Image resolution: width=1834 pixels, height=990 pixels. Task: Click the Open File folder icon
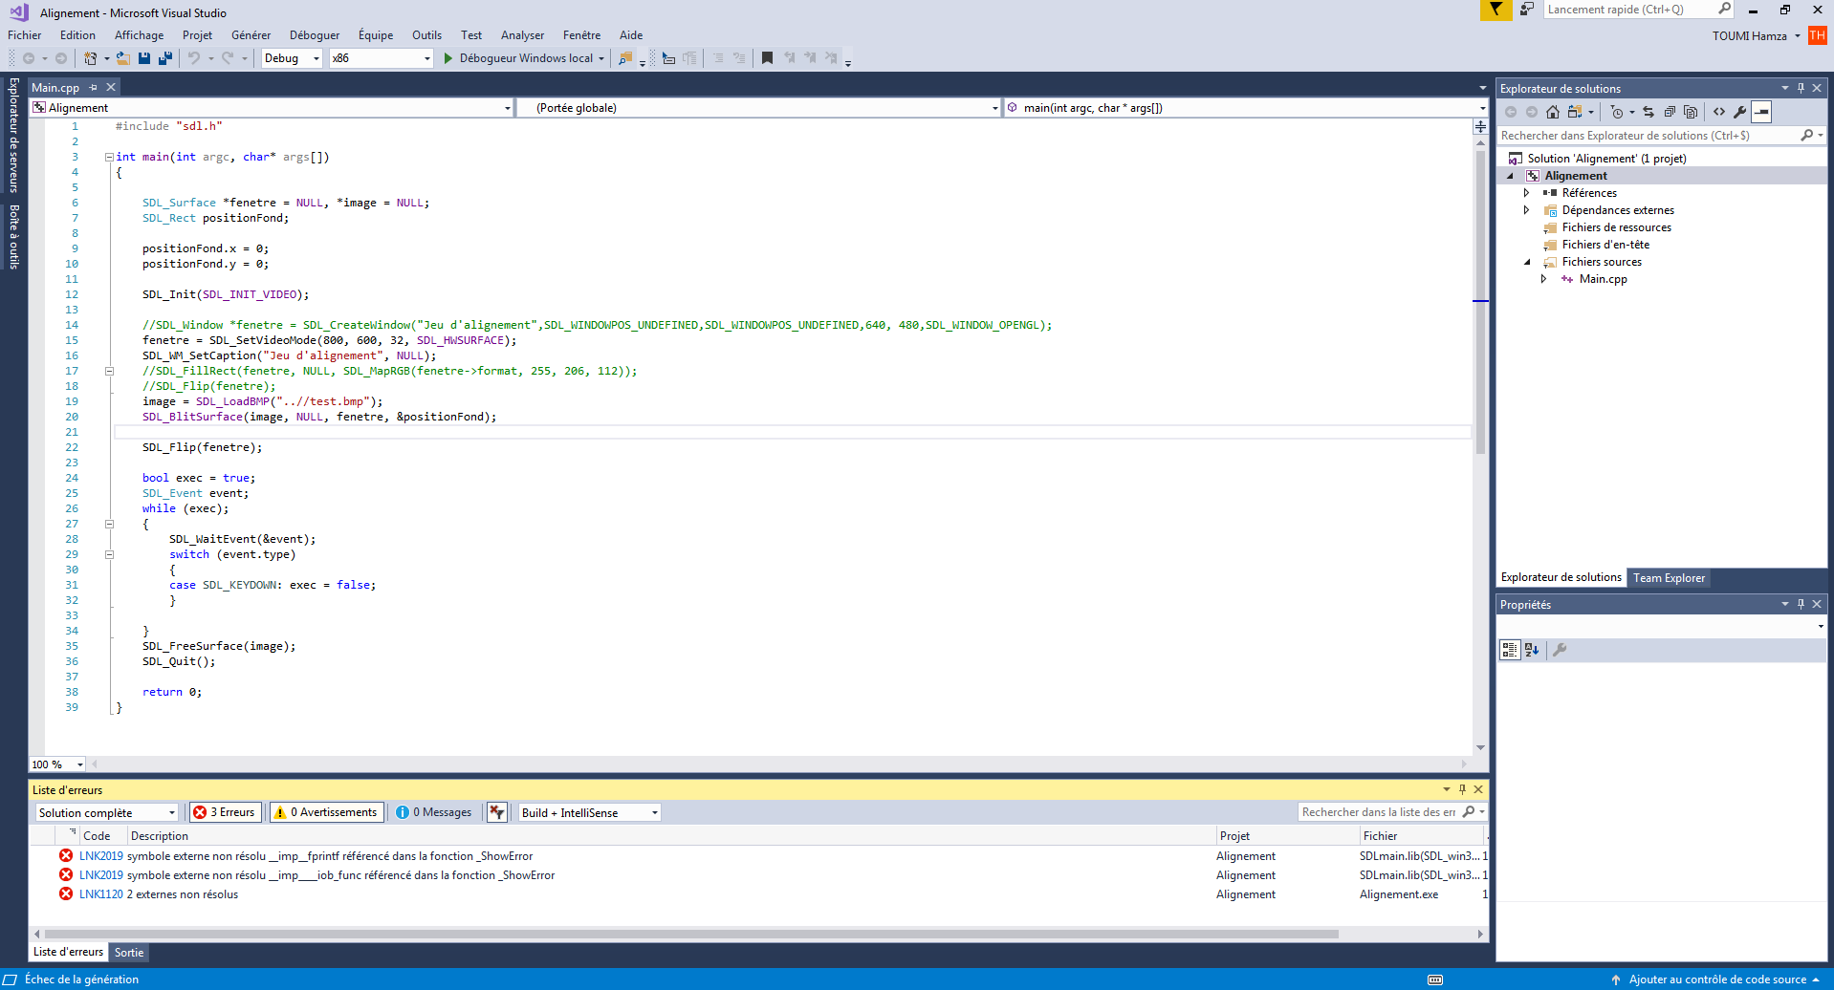(122, 58)
